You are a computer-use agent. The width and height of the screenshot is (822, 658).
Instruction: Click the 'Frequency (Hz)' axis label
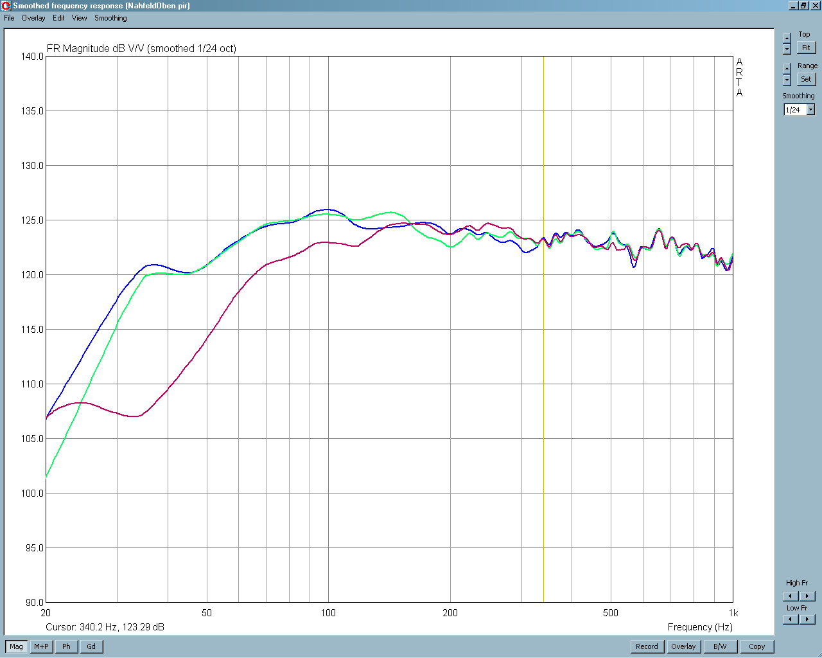700,627
